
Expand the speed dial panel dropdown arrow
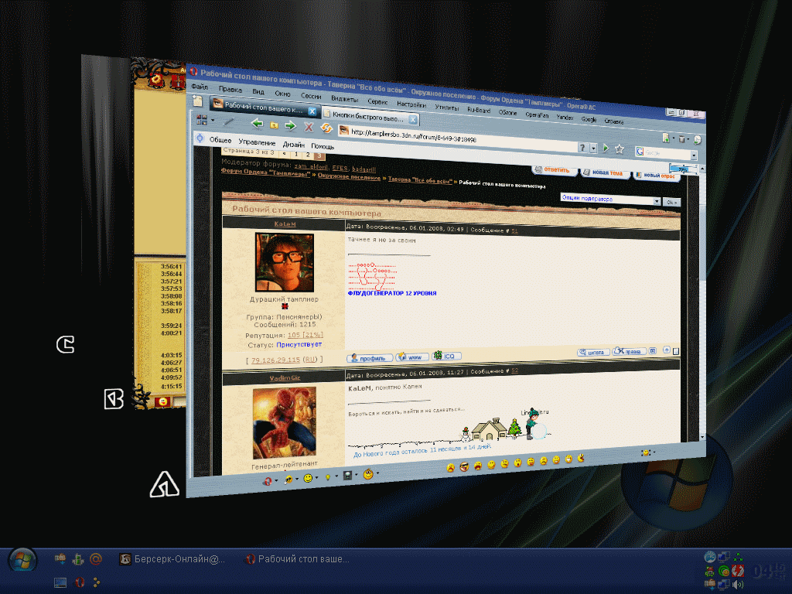pyautogui.click(x=213, y=121)
